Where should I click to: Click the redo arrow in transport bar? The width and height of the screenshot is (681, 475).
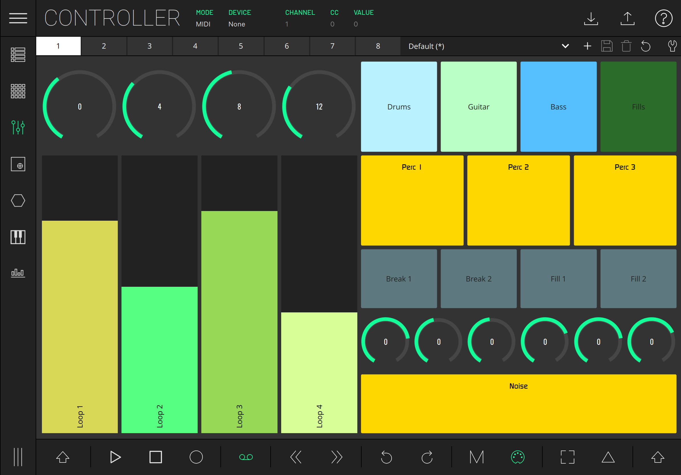click(427, 457)
